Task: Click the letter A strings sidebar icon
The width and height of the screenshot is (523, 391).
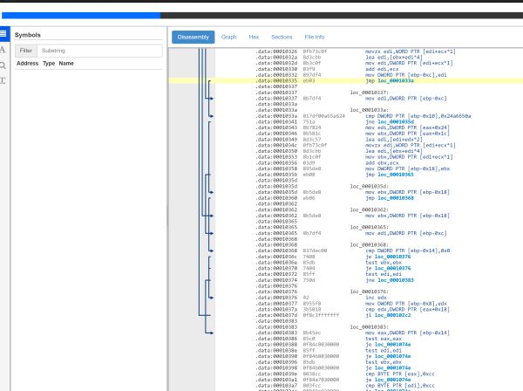Action: click(x=4, y=50)
